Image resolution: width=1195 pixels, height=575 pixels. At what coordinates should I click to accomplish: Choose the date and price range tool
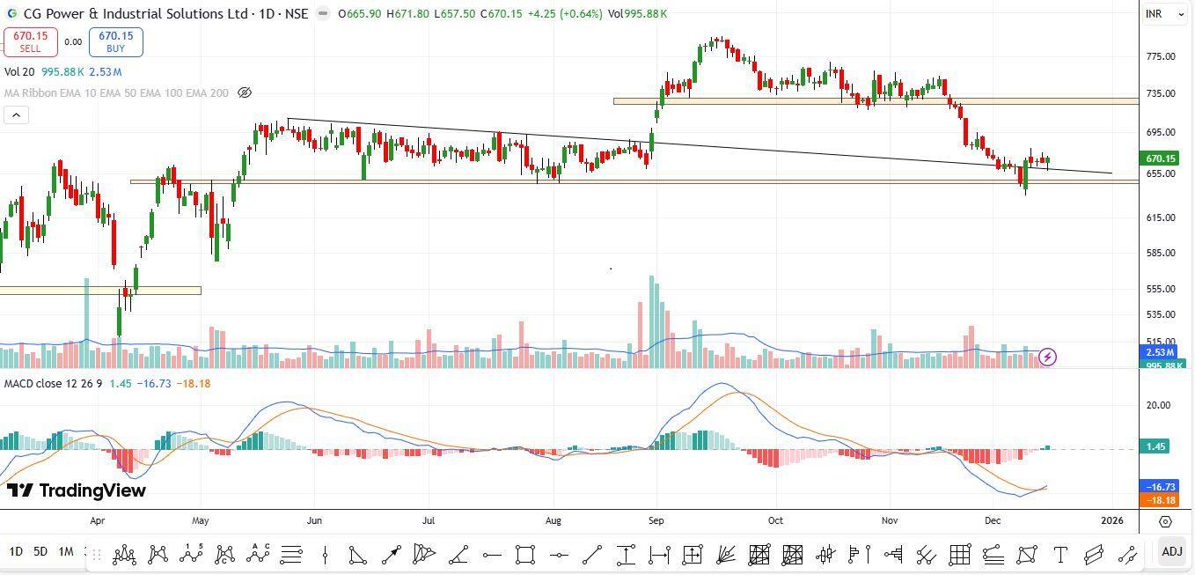[692, 555]
